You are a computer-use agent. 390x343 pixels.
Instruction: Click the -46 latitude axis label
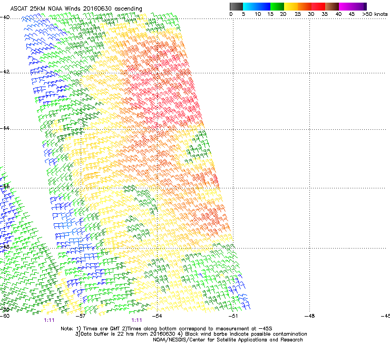tap(5, 186)
